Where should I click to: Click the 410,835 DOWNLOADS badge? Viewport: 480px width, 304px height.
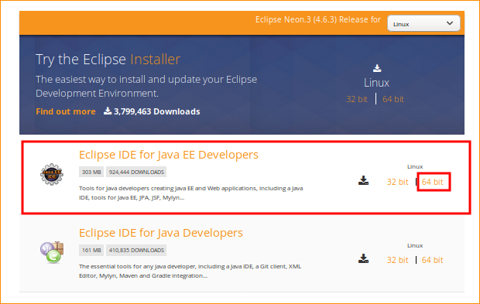[136, 250]
